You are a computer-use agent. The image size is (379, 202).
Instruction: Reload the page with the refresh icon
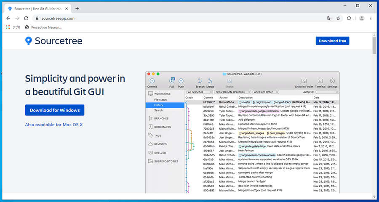tap(26, 19)
